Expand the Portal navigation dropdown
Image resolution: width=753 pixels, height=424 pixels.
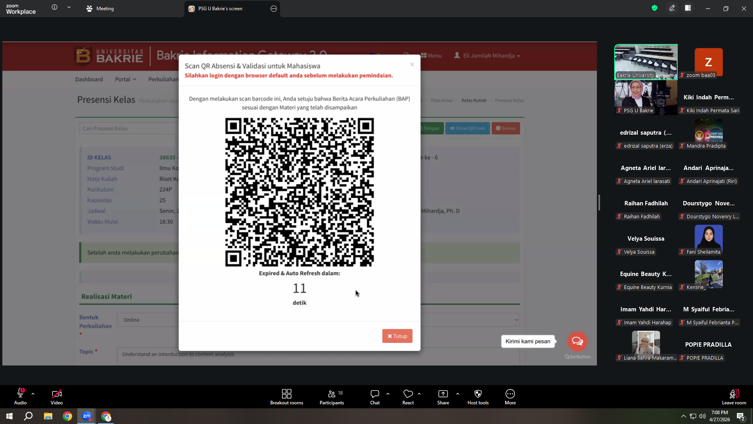pos(125,79)
